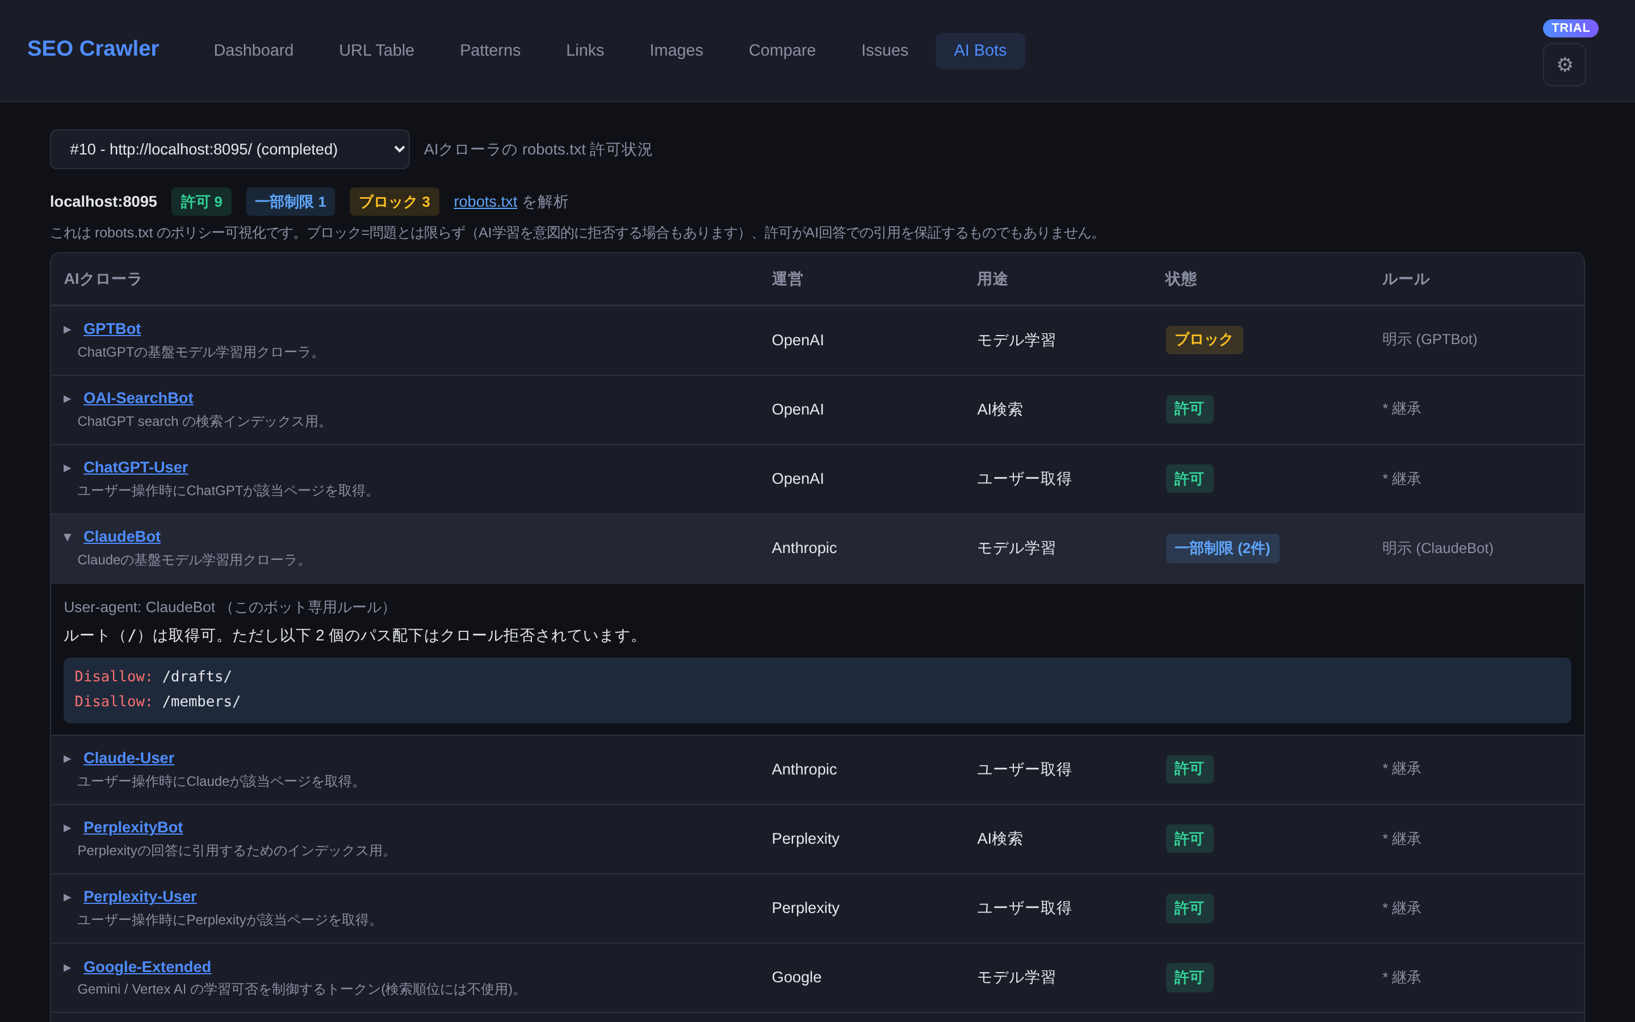Expand the GPTBot row triangle
This screenshot has height=1022, width=1635.
68,329
